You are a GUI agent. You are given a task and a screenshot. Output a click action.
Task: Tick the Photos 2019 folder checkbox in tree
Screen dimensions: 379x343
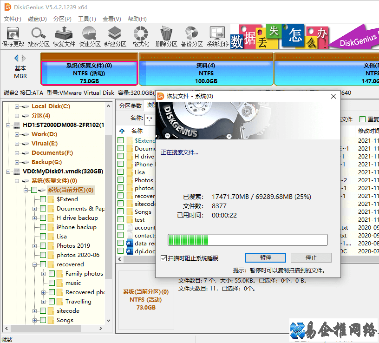point(43,246)
